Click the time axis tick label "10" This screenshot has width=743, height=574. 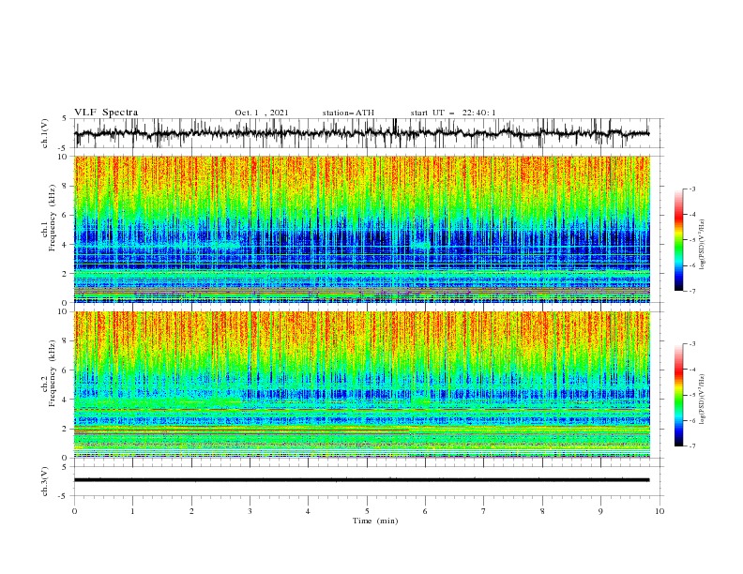(660, 511)
